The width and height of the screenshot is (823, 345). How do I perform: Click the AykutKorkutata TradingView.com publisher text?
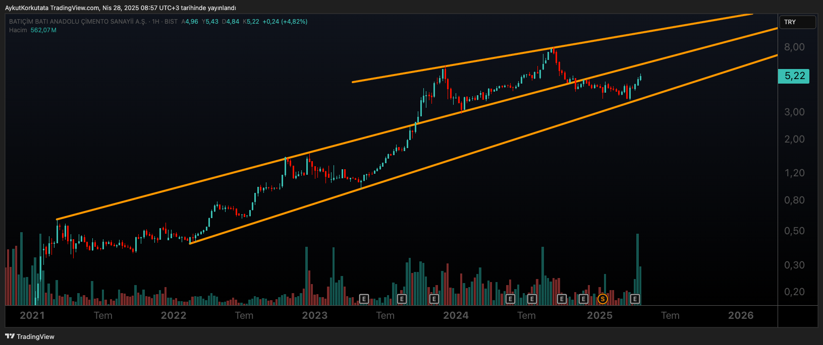click(x=52, y=8)
